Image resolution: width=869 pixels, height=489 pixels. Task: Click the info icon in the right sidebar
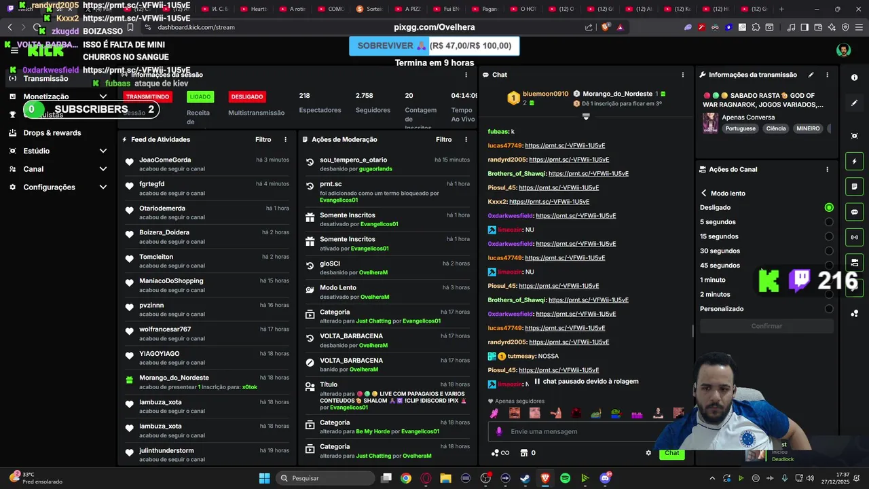854,78
